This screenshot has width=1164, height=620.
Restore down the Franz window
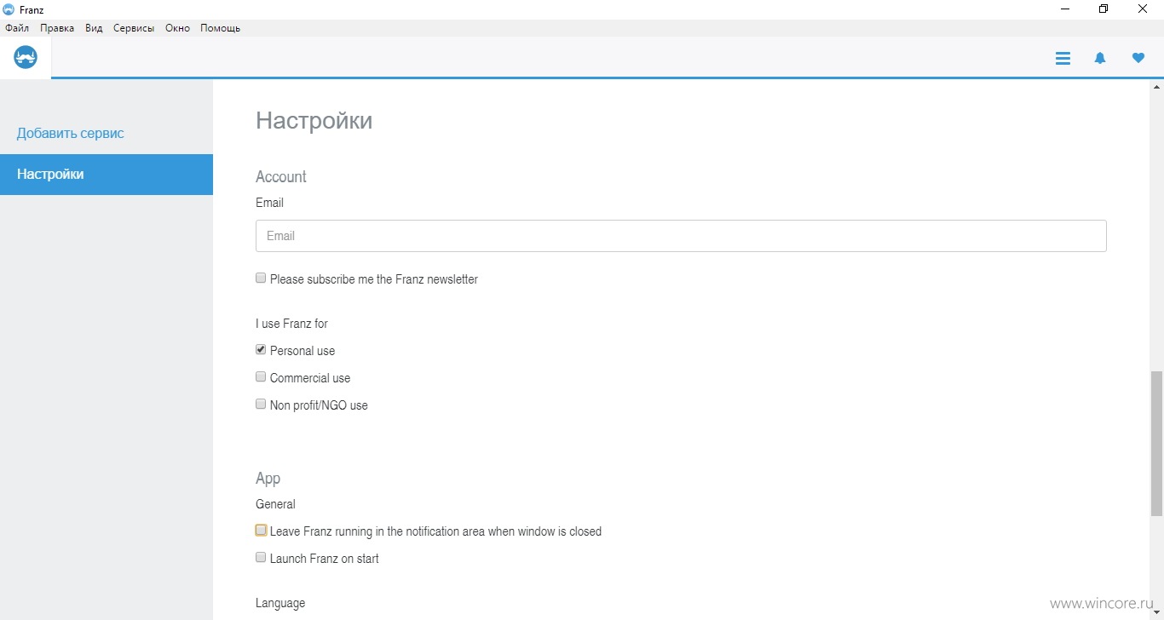1103,9
